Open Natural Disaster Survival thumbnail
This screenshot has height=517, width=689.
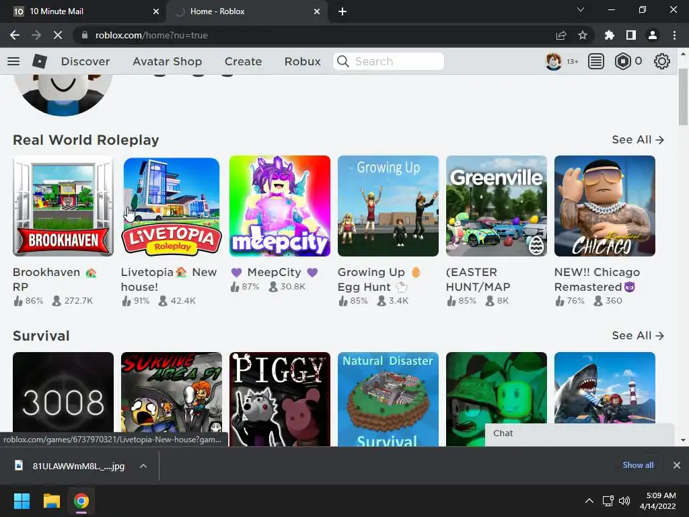(388, 399)
